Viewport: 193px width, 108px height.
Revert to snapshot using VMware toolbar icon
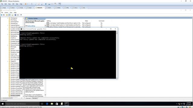tap(39, 4)
